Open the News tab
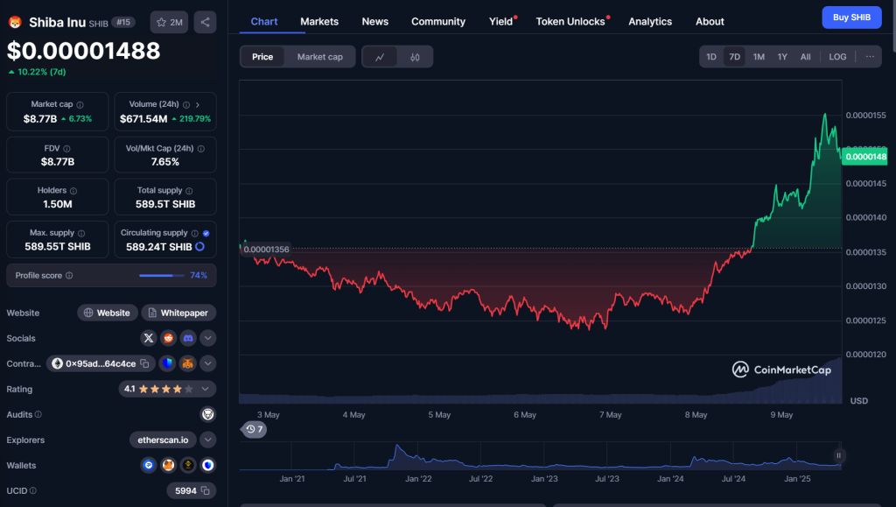Image resolution: width=896 pixels, height=507 pixels. (x=374, y=21)
